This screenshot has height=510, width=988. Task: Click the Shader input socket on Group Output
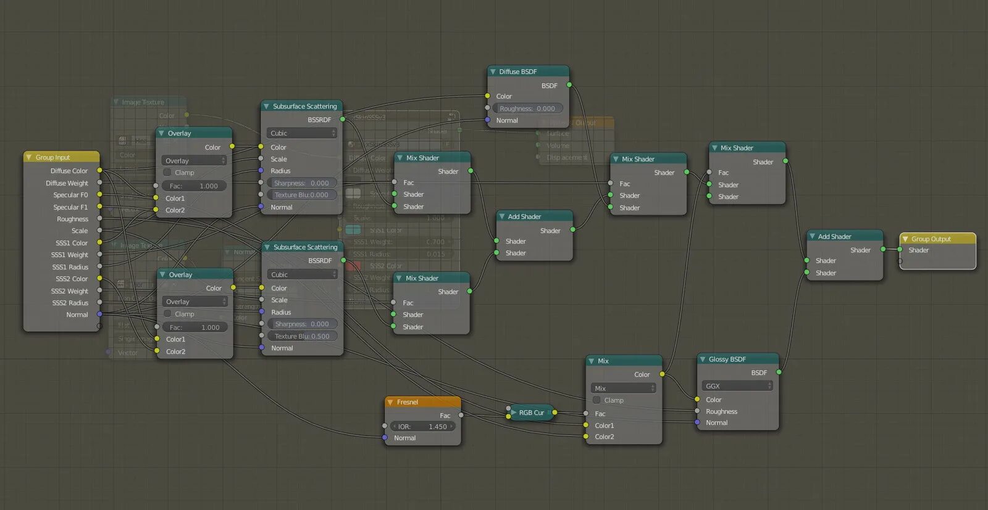click(900, 250)
